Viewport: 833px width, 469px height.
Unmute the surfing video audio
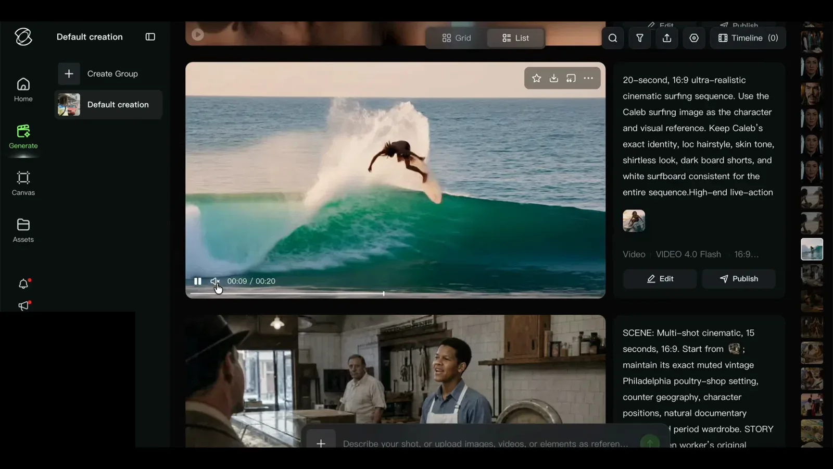tap(214, 281)
